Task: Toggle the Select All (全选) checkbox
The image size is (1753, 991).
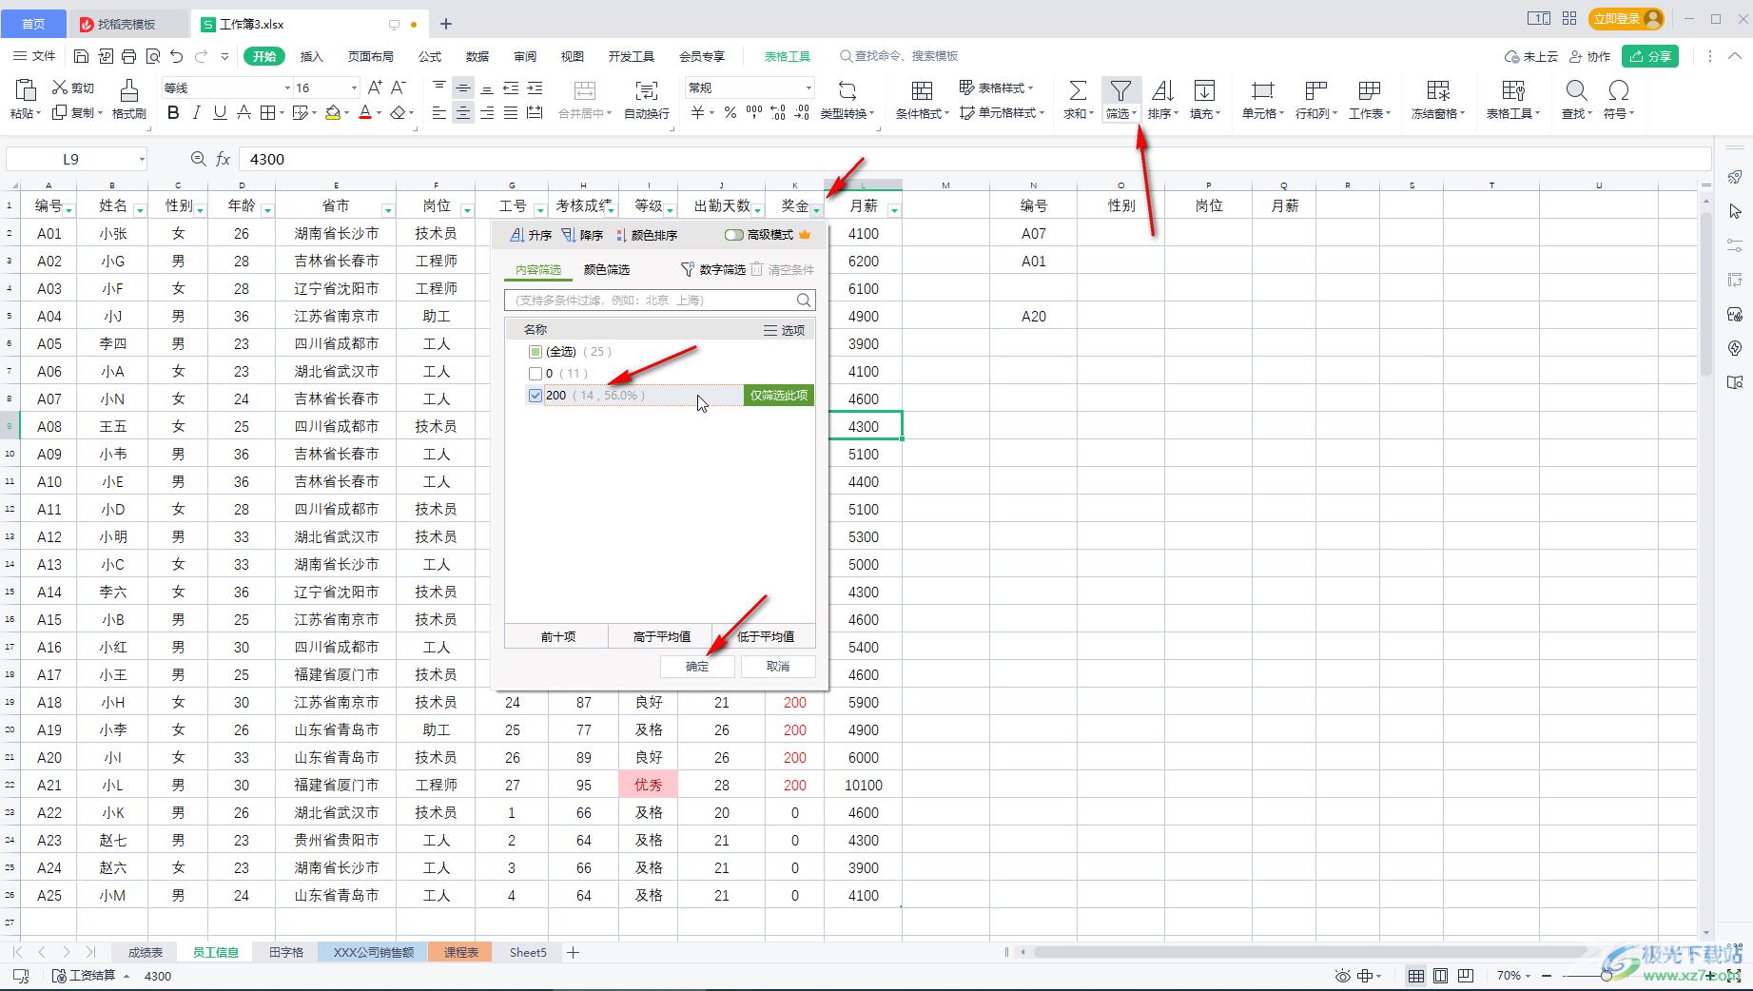Action: click(536, 352)
